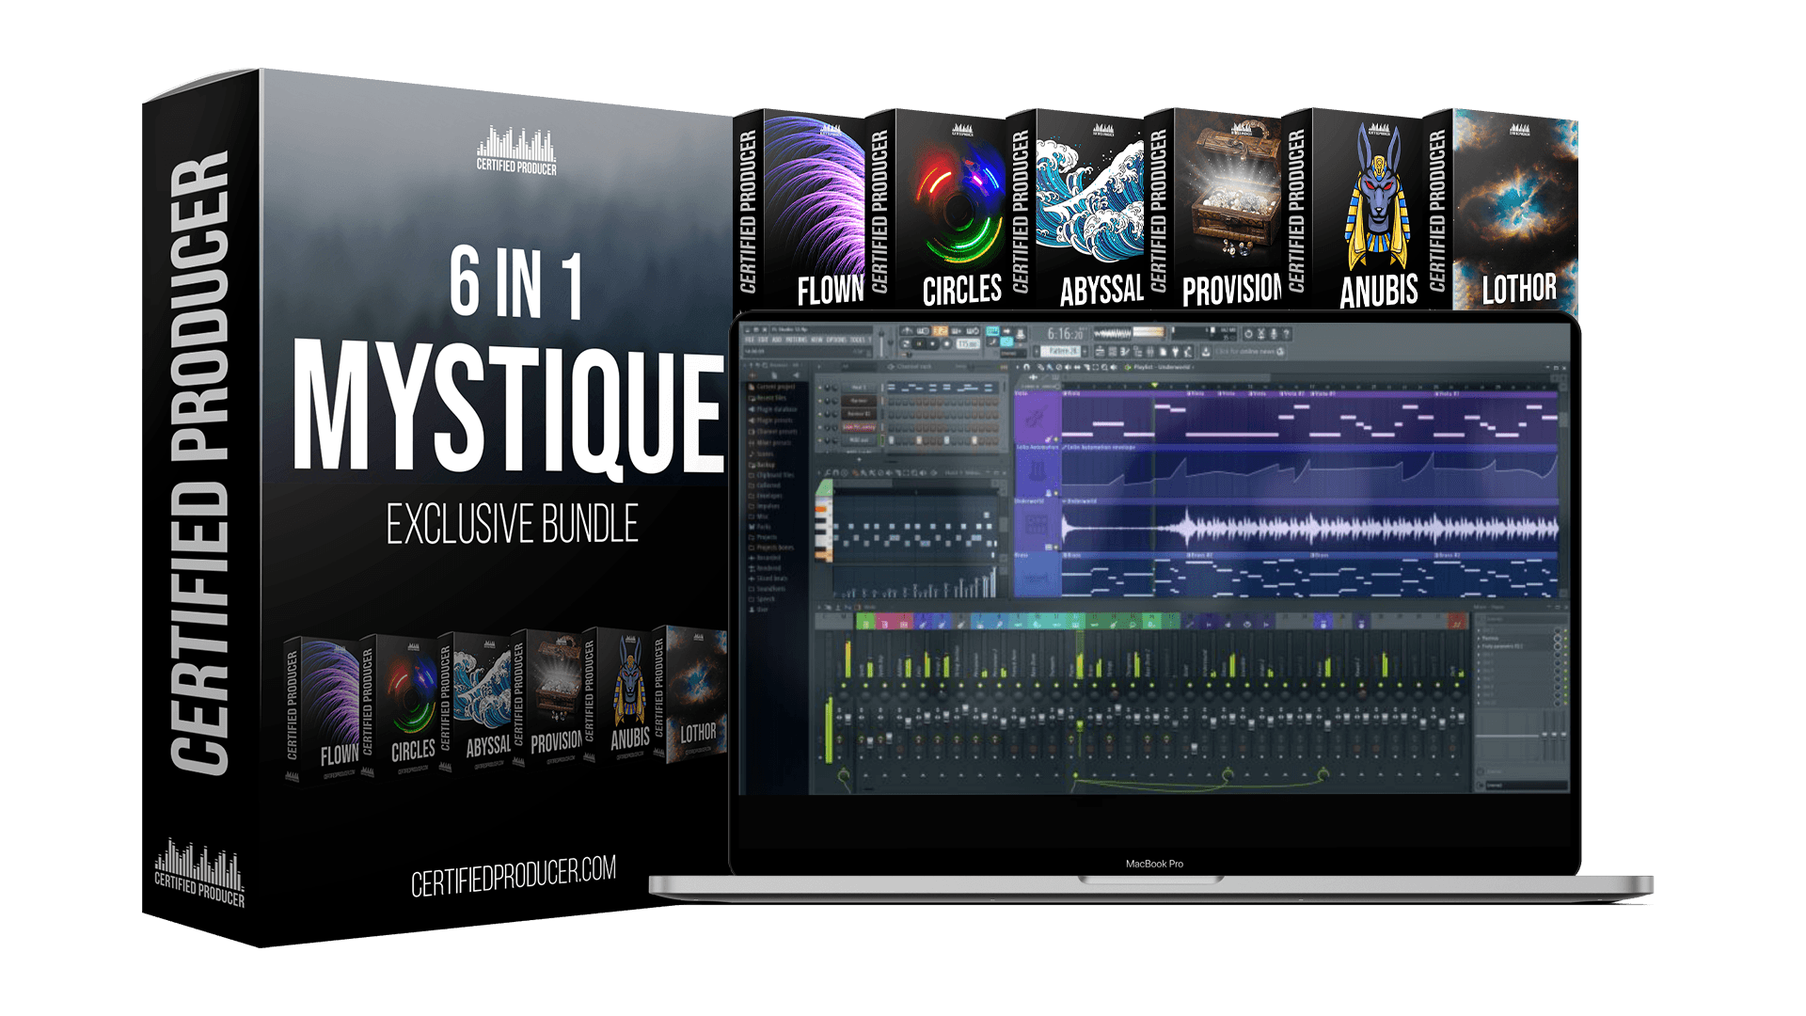
Task: Open the wrench tools icon in piano roll
Action: [x=827, y=472]
